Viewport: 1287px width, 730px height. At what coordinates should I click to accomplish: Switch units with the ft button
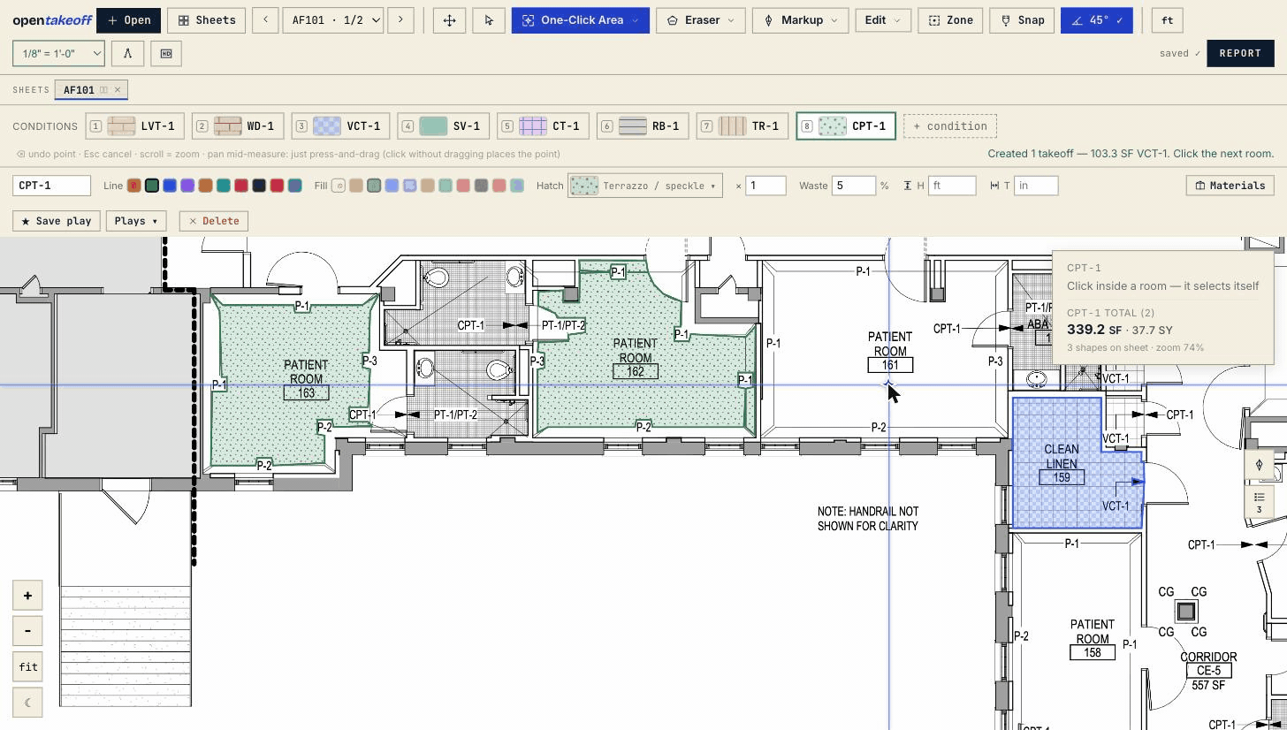click(x=1167, y=20)
